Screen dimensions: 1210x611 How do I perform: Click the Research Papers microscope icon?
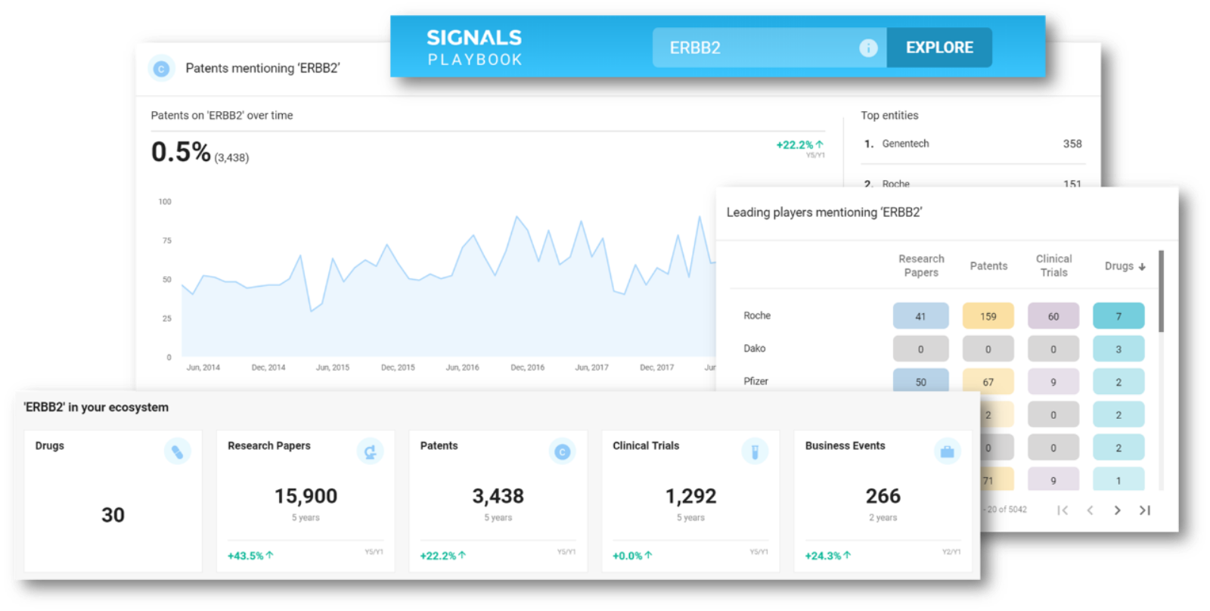[370, 451]
